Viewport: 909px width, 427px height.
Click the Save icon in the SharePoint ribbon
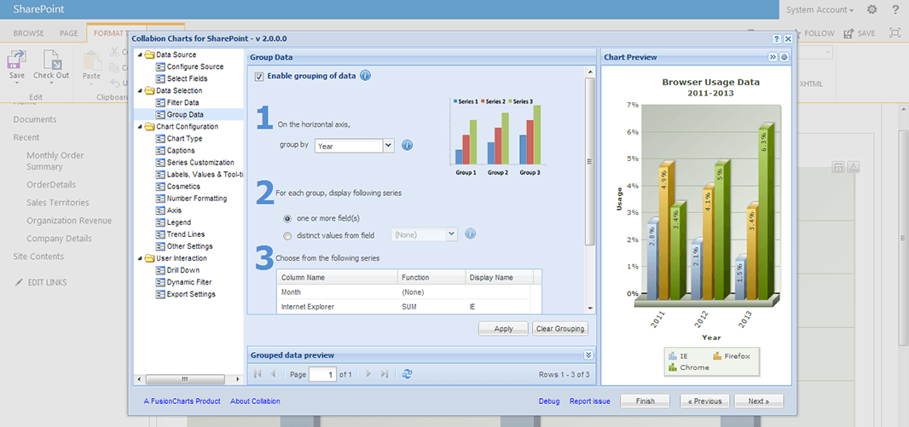click(17, 60)
